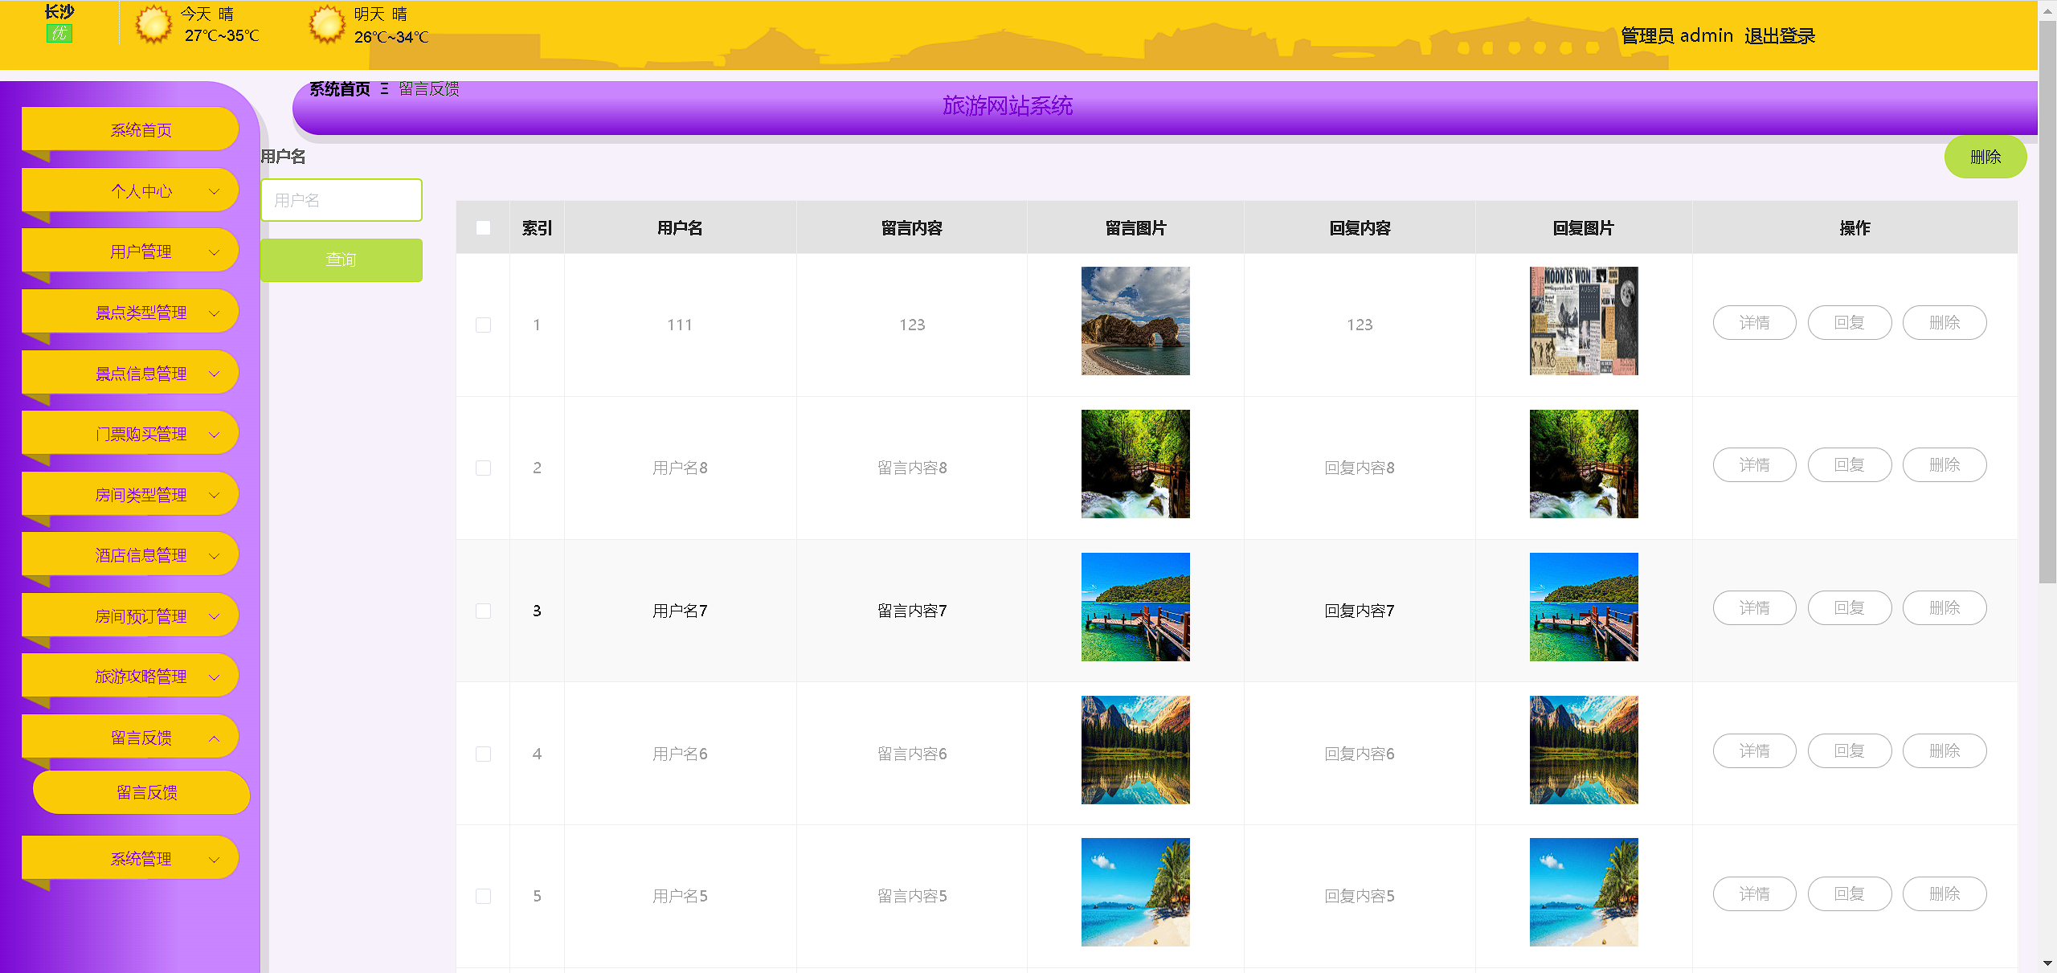Click the 用户名 search input field
This screenshot has height=973, width=2057.
[x=341, y=200]
